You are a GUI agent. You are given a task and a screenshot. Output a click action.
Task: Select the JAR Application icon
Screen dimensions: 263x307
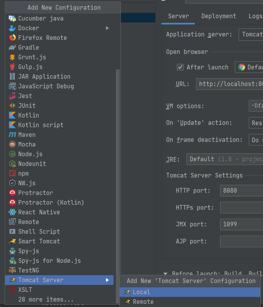(x=12, y=76)
